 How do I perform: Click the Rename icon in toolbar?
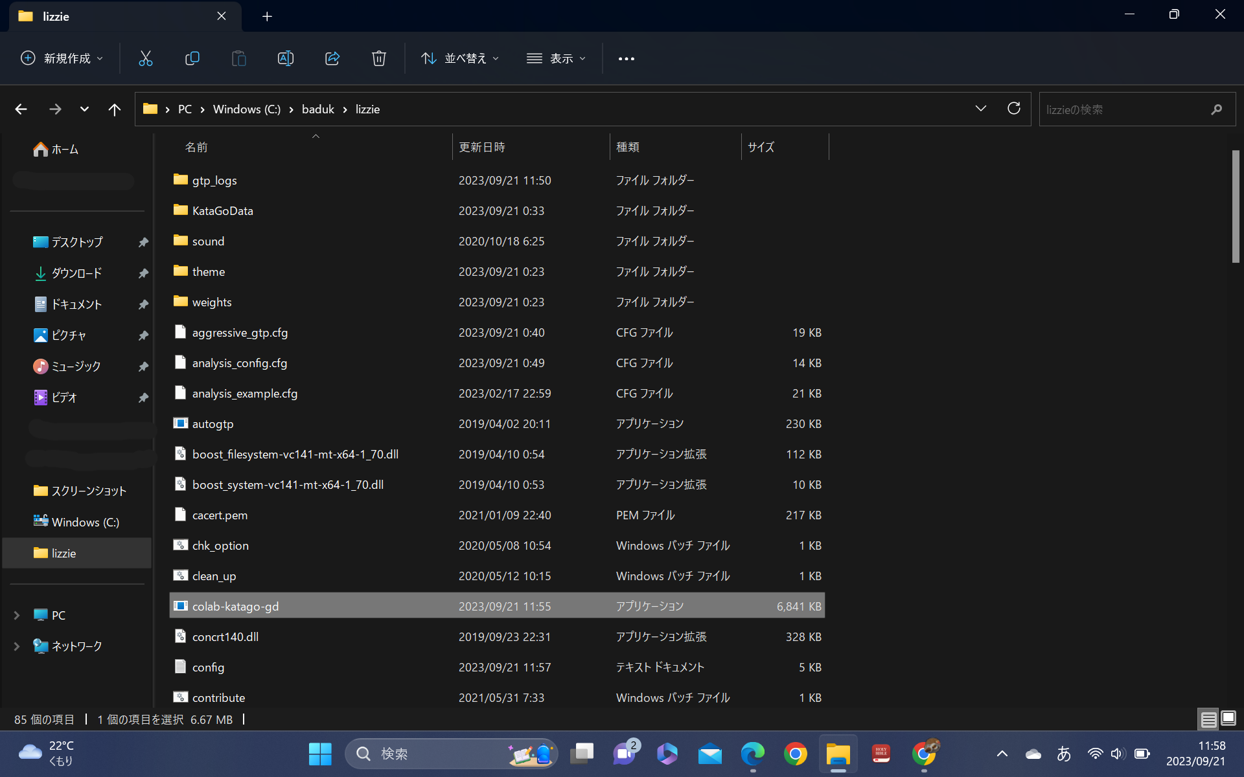click(286, 58)
